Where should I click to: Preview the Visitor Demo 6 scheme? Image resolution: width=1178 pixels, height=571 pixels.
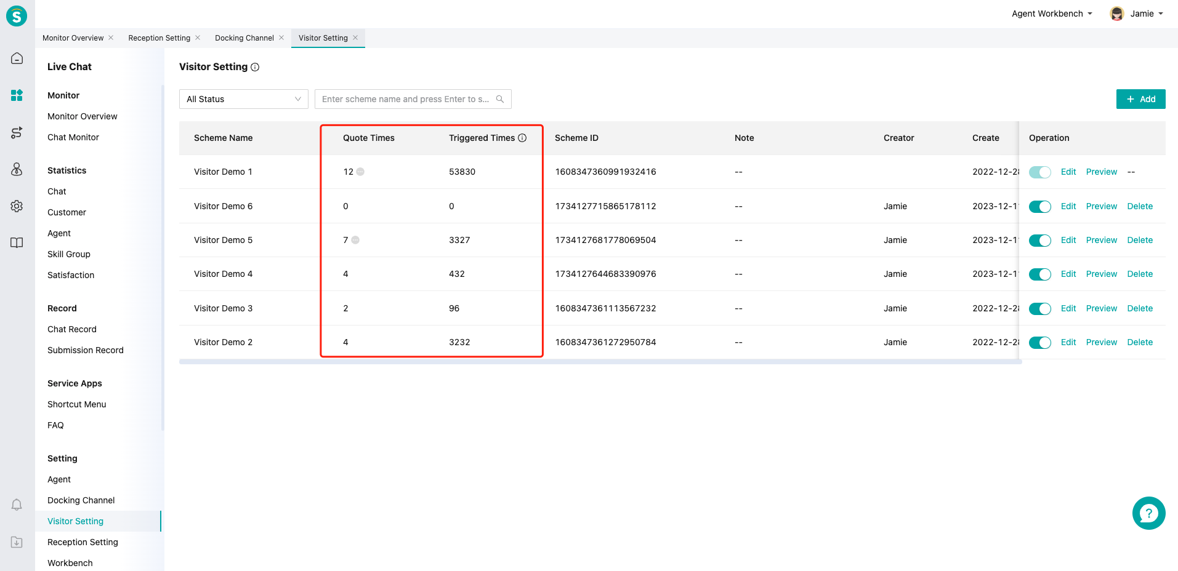[1102, 206]
